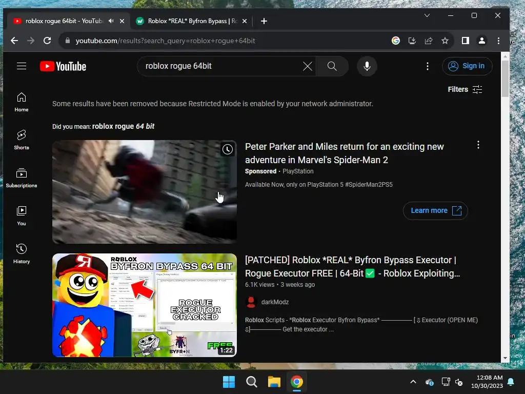Viewport: 525px width, 394px height.
Task: View site info lock icon
Action: (x=68, y=41)
